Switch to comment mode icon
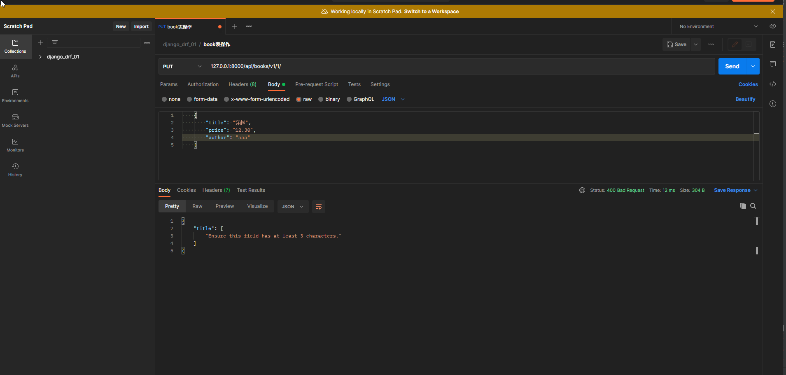Viewport: 786px width, 375px height. [749, 44]
